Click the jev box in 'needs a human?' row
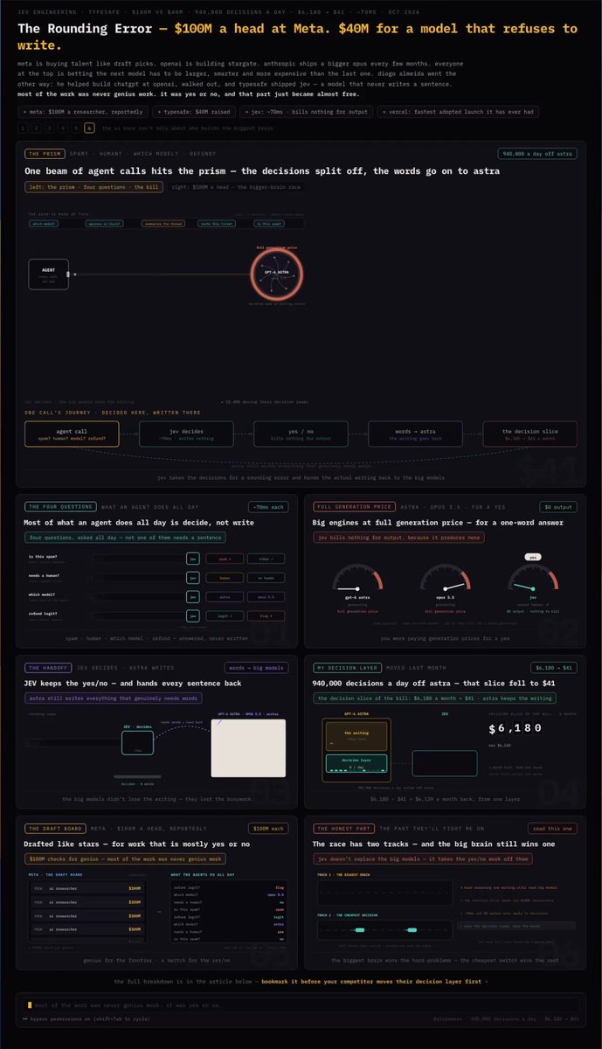Viewport: 602px width, 1049px height. coord(194,578)
